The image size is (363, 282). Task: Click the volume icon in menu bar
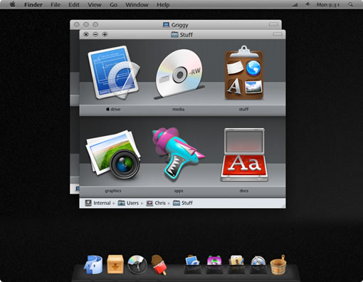point(307,4)
